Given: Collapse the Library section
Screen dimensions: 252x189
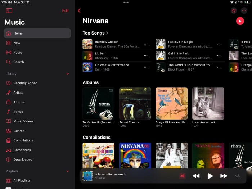Looking at the screenshot, I should pyautogui.click(x=68, y=74).
